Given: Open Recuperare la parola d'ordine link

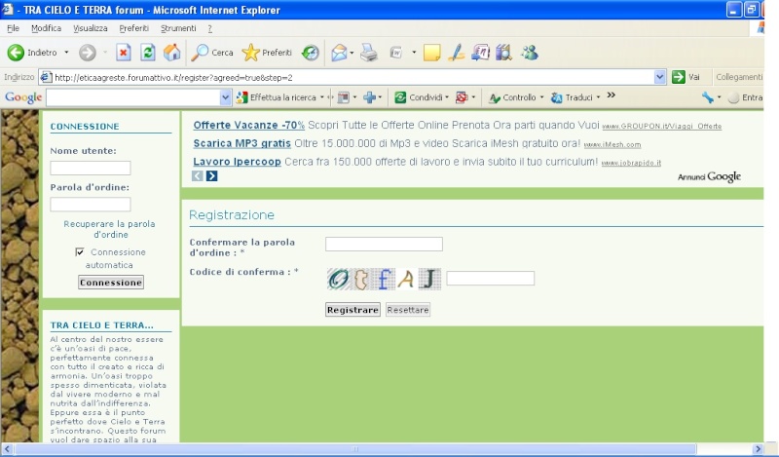Looking at the screenshot, I should click(x=110, y=229).
